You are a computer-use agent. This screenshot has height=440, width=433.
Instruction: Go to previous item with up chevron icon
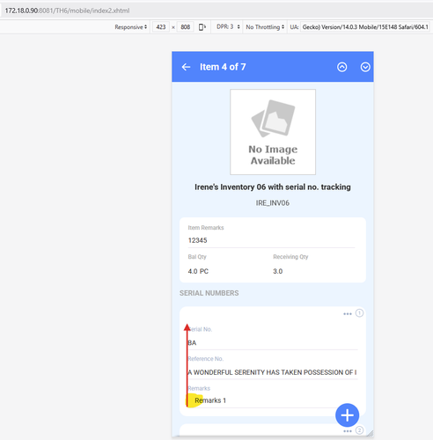coord(341,67)
